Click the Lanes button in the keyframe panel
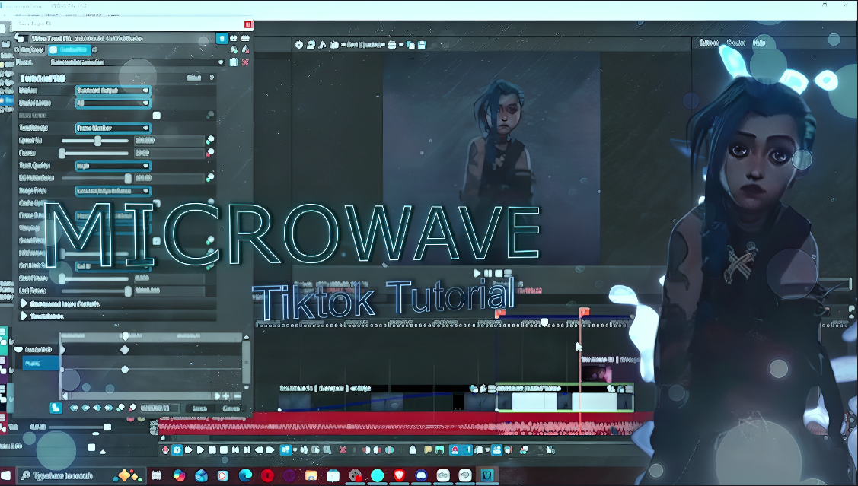The image size is (858, 486). coord(199,408)
